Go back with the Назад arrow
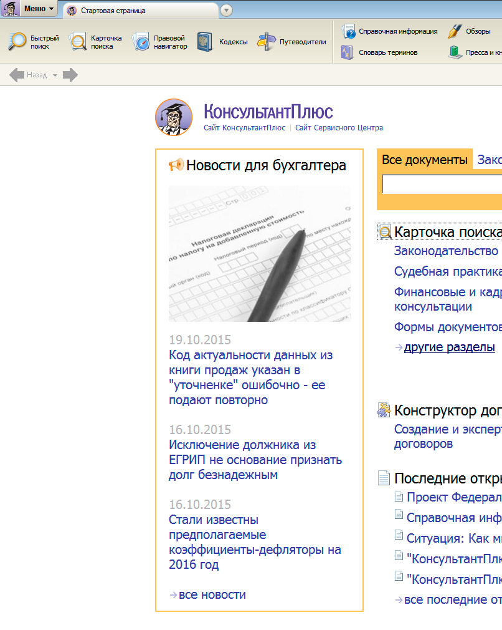502x630 pixels. pyautogui.click(x=16, y=75)
